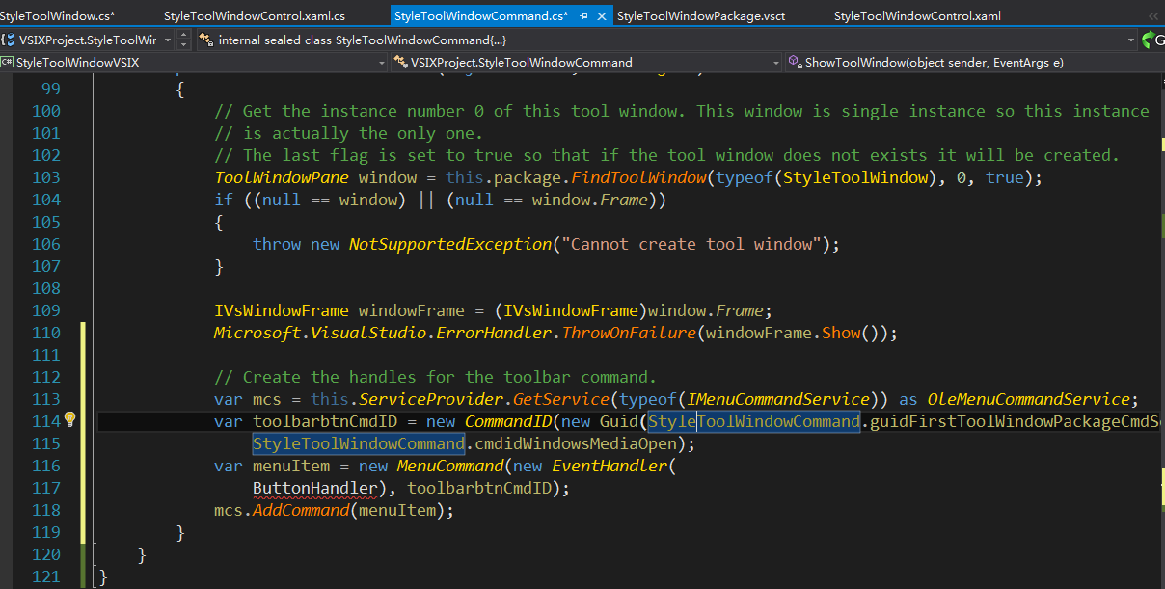Expand the VSIXProject.StyleToolWir scope dropdown
The image size is (1165, 589).
[x=167, y=40]
